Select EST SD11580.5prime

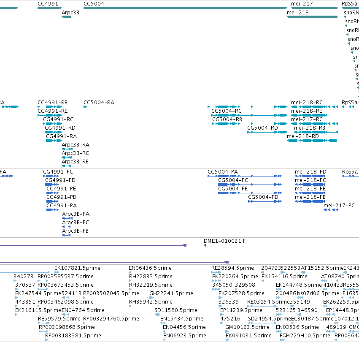tap(176, 310)
